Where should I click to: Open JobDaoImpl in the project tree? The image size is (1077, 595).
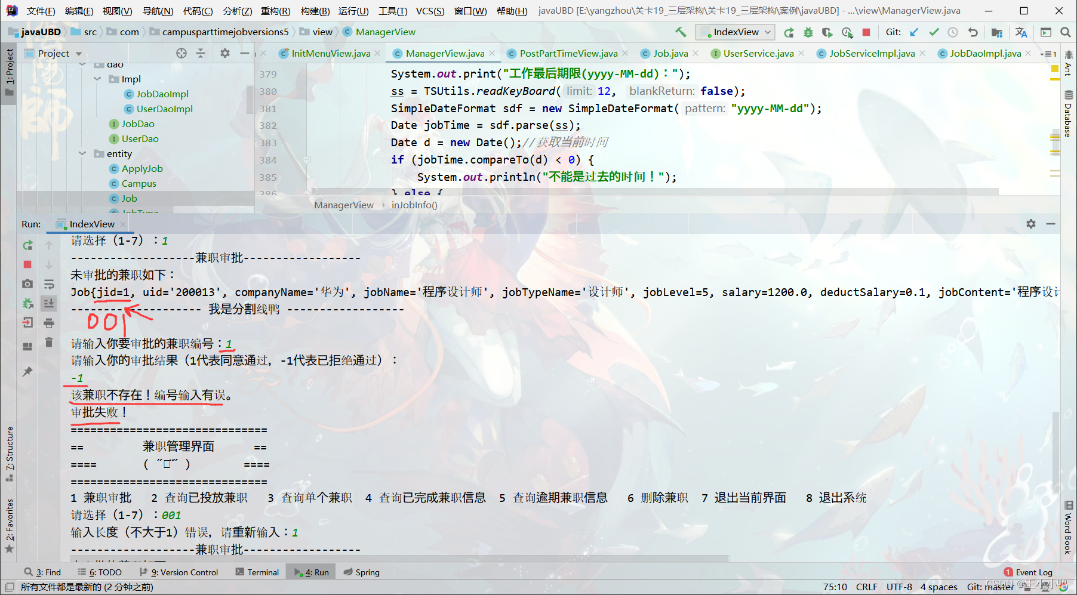pos(162,94)
